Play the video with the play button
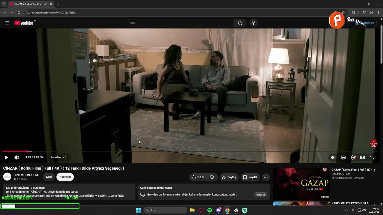The image size is (383, 215). point(6,157)
